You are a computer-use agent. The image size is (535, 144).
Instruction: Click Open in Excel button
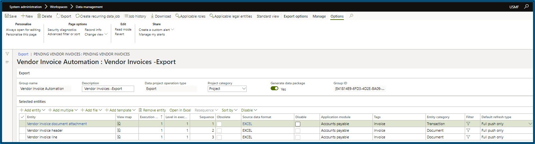[180, 110]
